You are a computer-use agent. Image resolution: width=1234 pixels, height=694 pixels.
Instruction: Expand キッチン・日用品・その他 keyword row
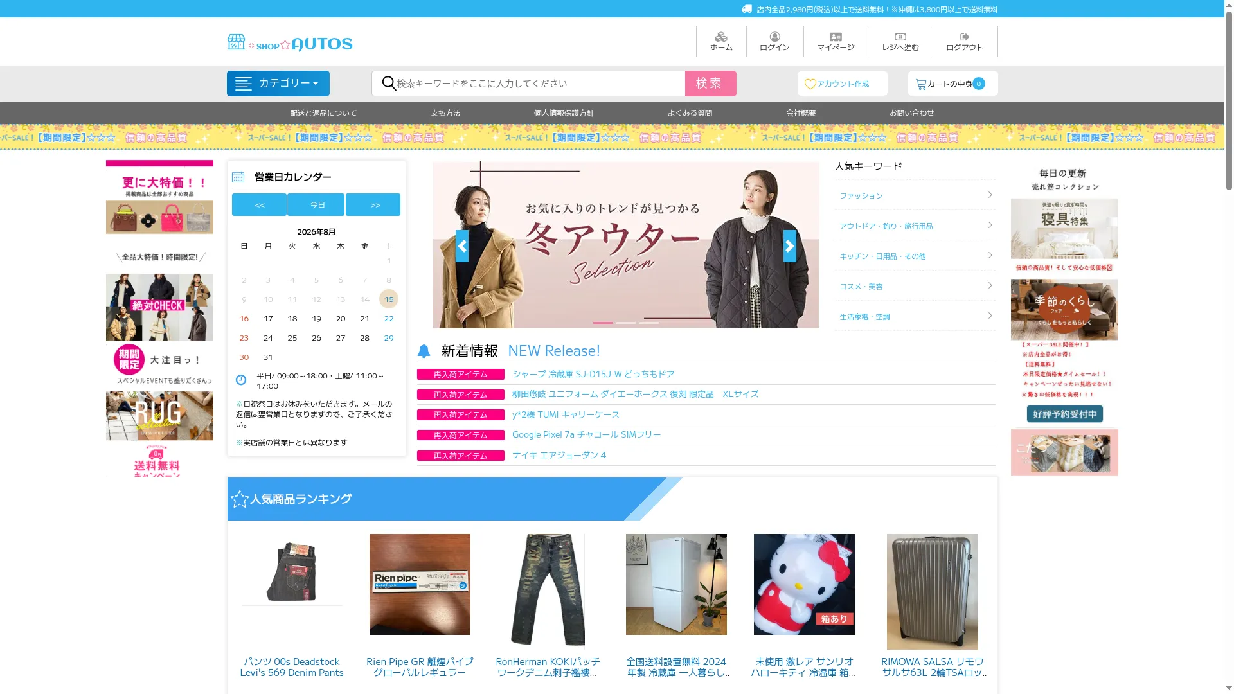click(915, 256)
